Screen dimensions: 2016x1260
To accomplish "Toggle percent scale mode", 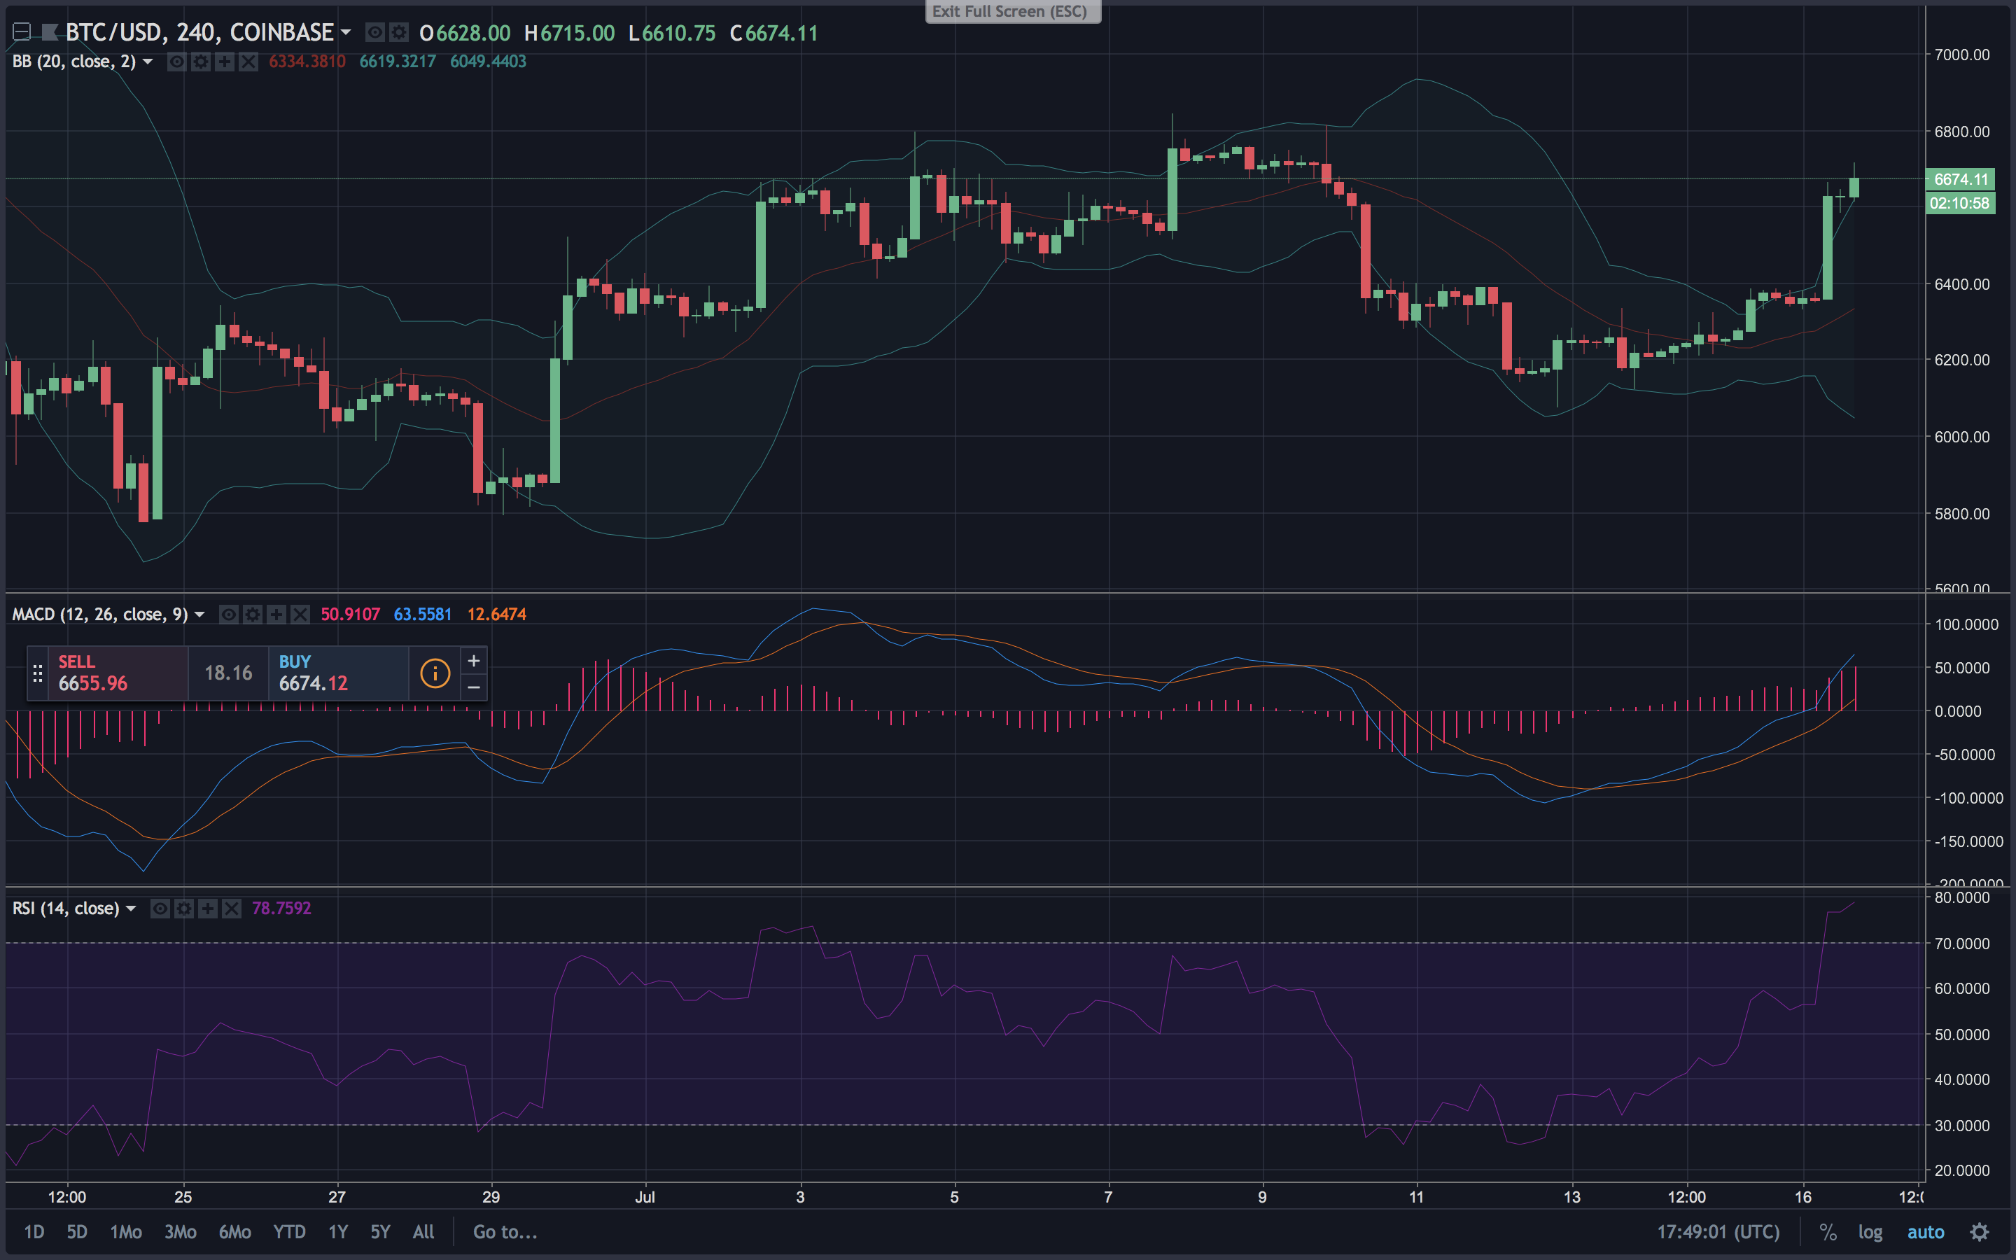I will (x=1828, y=1232).
